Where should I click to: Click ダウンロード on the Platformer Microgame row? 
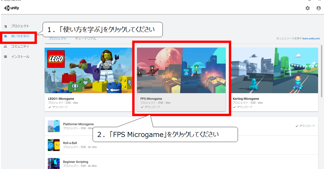coord(305,126)
